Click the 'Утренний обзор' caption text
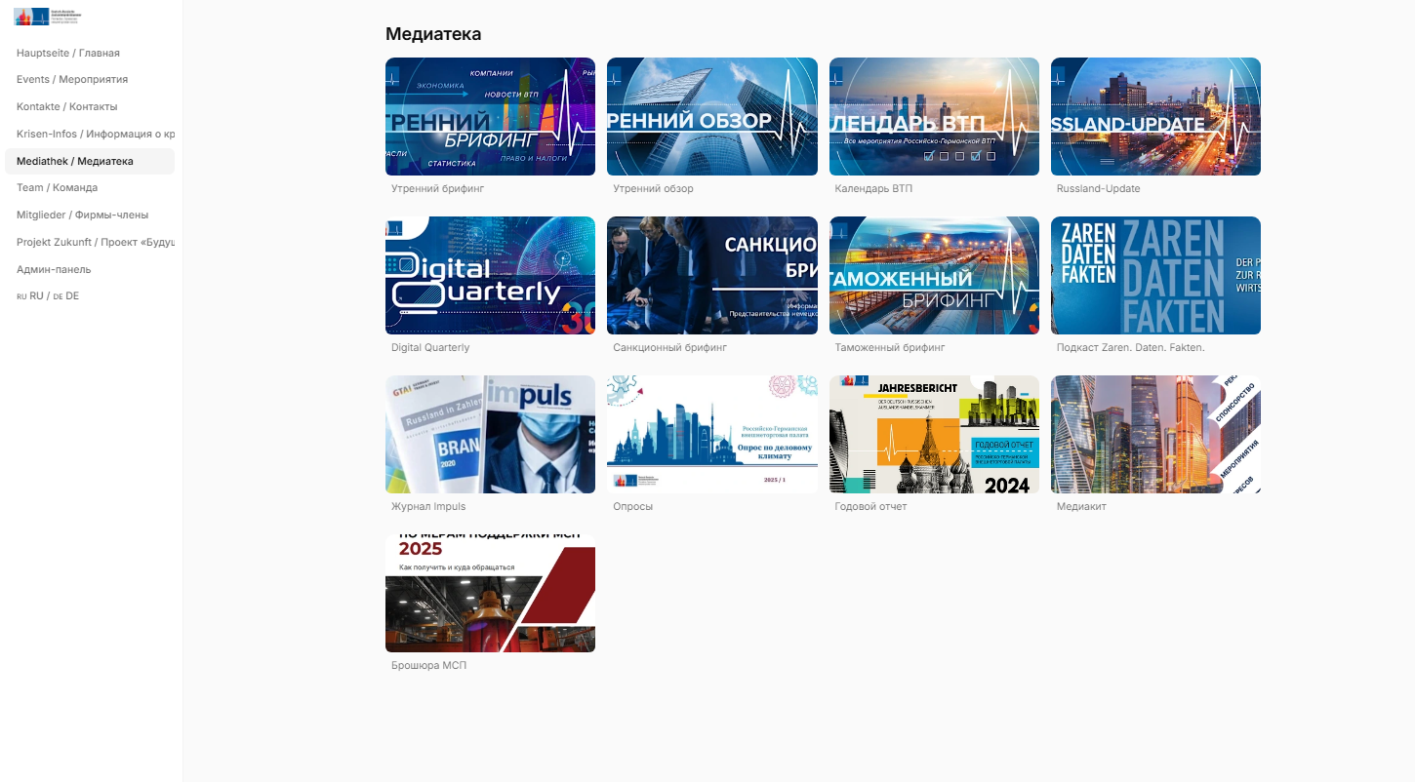The image size is (1415, 782). pos(653,188)
